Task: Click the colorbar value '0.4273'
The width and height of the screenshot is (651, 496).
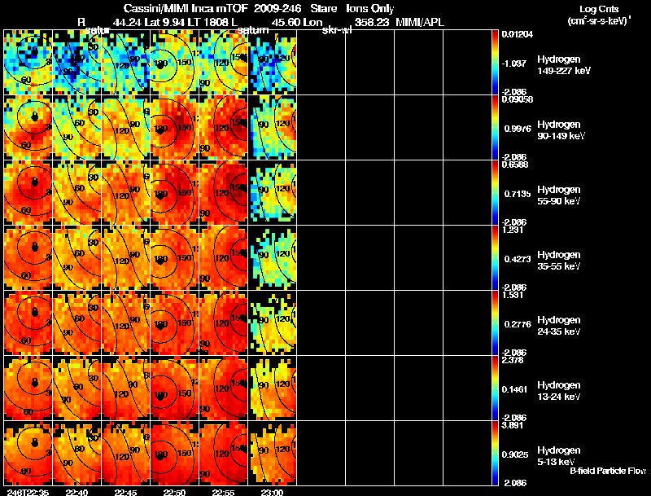Action: point(518,259)
